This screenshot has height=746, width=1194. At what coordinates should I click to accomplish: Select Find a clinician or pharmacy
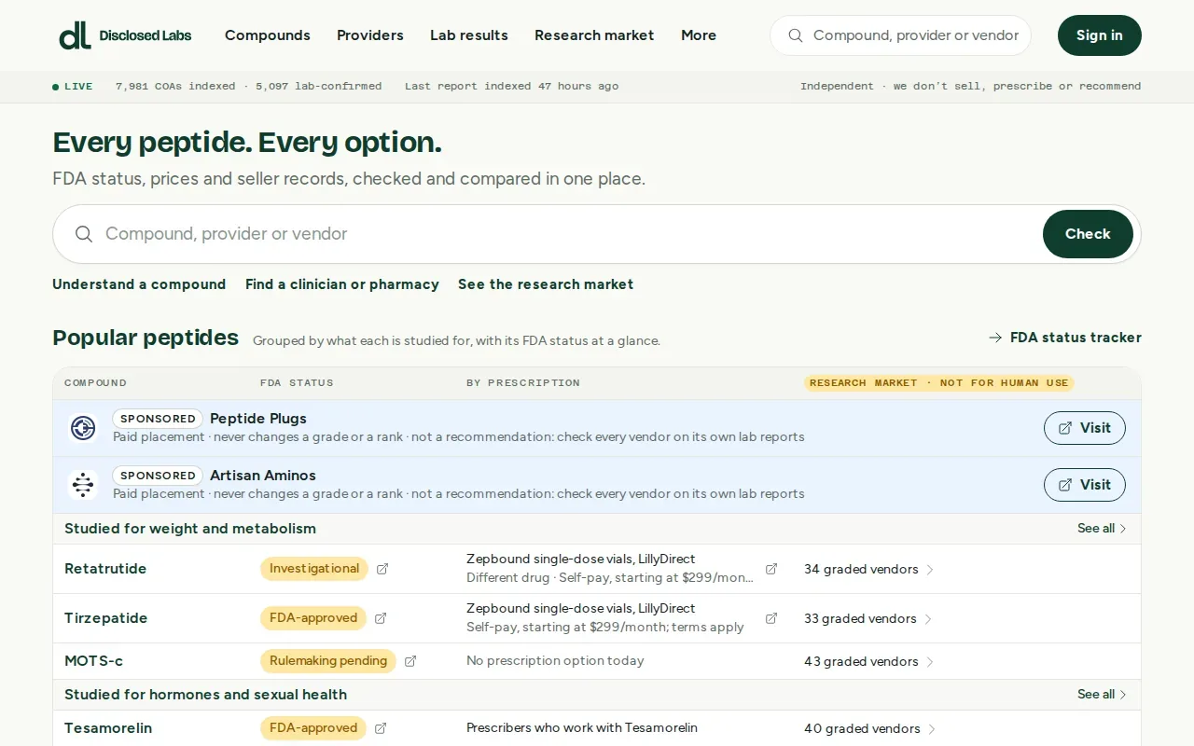point(342,284)
